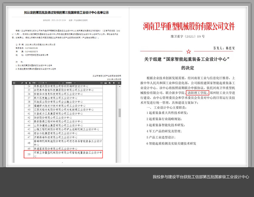Print the PDF document
The image size is (254, 197).
105,83
